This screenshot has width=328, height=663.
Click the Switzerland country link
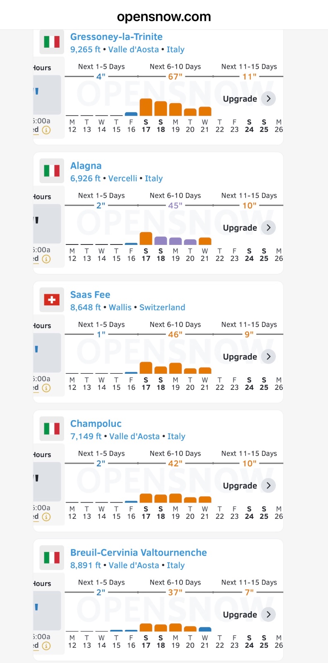click(x=162, y=307)
